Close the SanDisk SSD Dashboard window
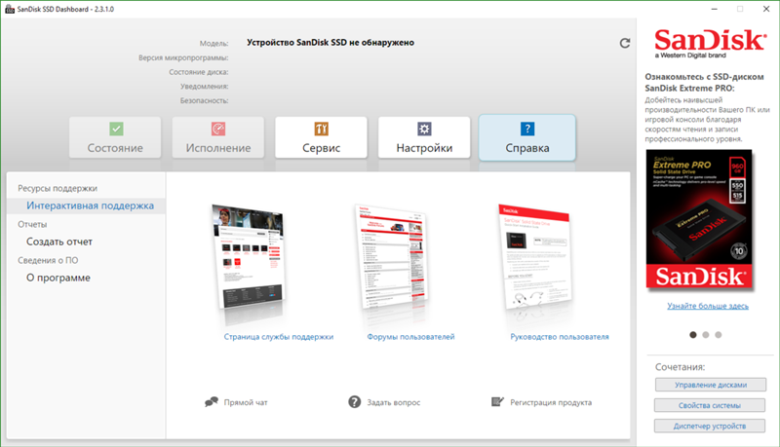Viewport: 780px width, 447px height. point(766,9)
